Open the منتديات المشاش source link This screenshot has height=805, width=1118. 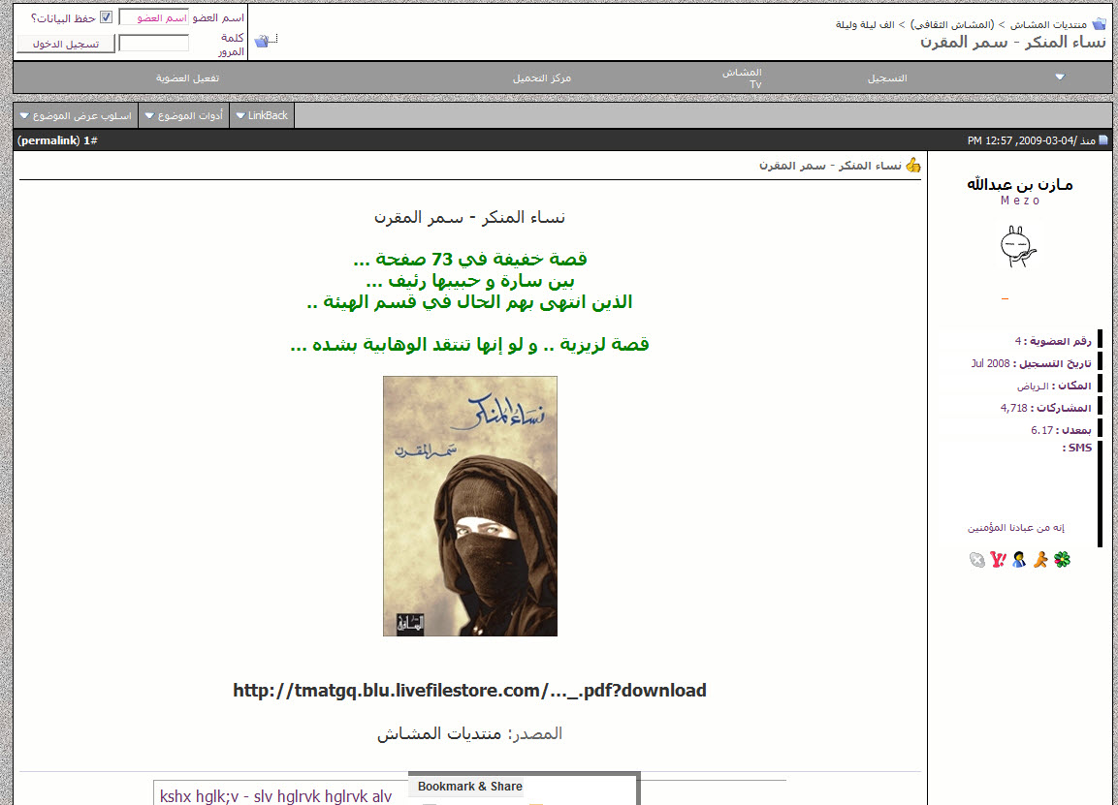coord(439,733)
